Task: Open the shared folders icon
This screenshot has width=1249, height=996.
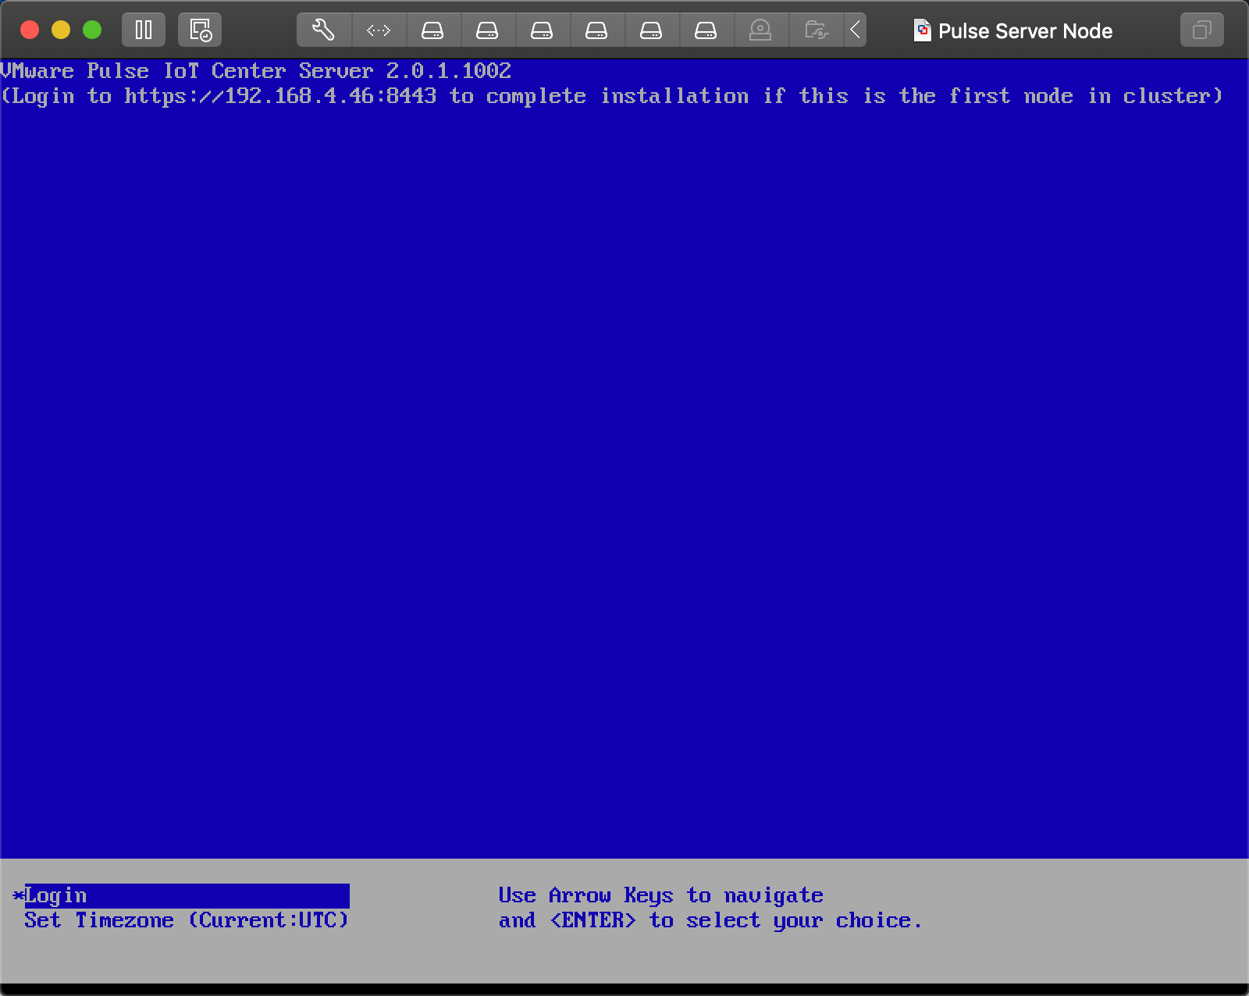Action: tap(816, 30)
